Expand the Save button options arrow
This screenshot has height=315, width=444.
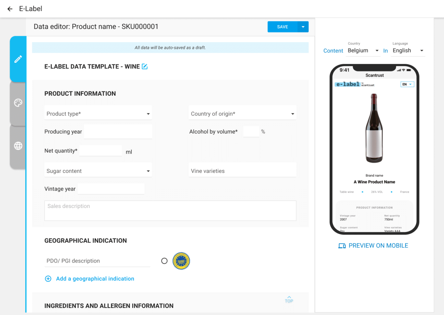(x=303, y=27)
